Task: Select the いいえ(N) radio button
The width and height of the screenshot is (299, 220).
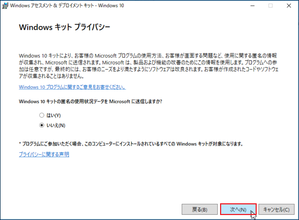Action: [x=42, y=125]
